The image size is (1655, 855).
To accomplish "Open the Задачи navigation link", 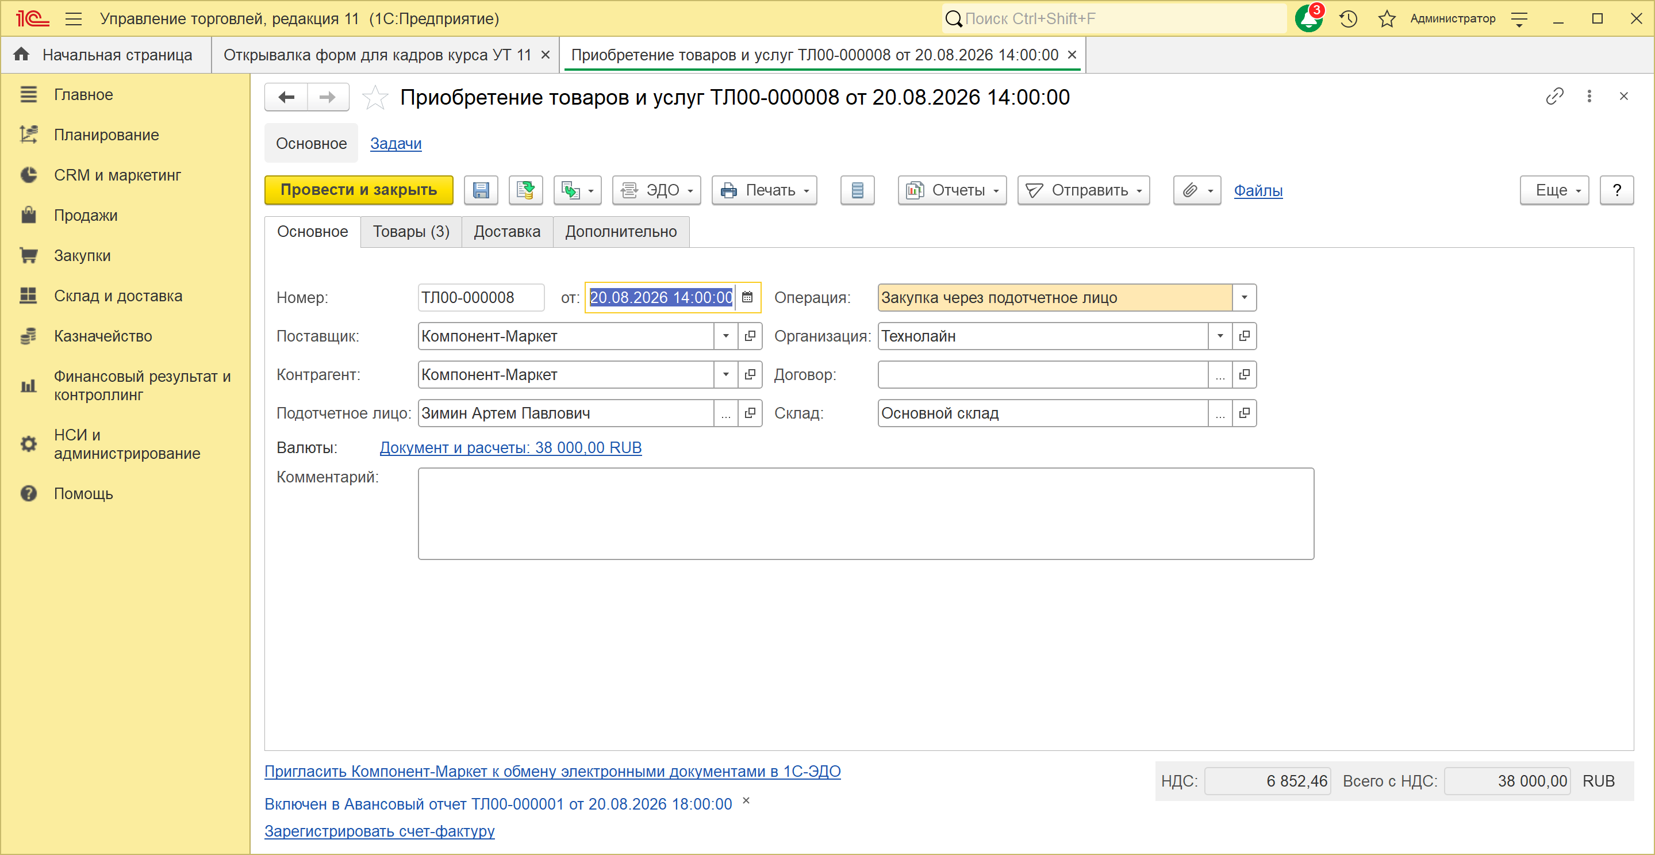I will tap(395, 143).
